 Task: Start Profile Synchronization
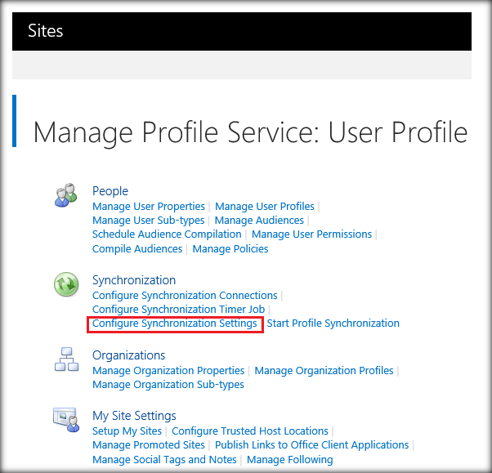pos(333,324)
